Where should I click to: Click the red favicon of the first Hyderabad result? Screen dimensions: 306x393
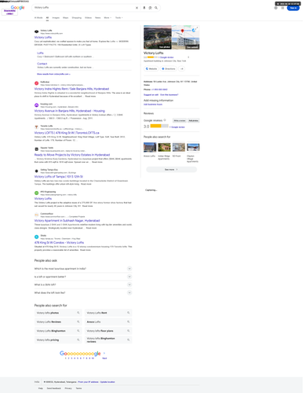pyautogui.click(x=37, y=83)
